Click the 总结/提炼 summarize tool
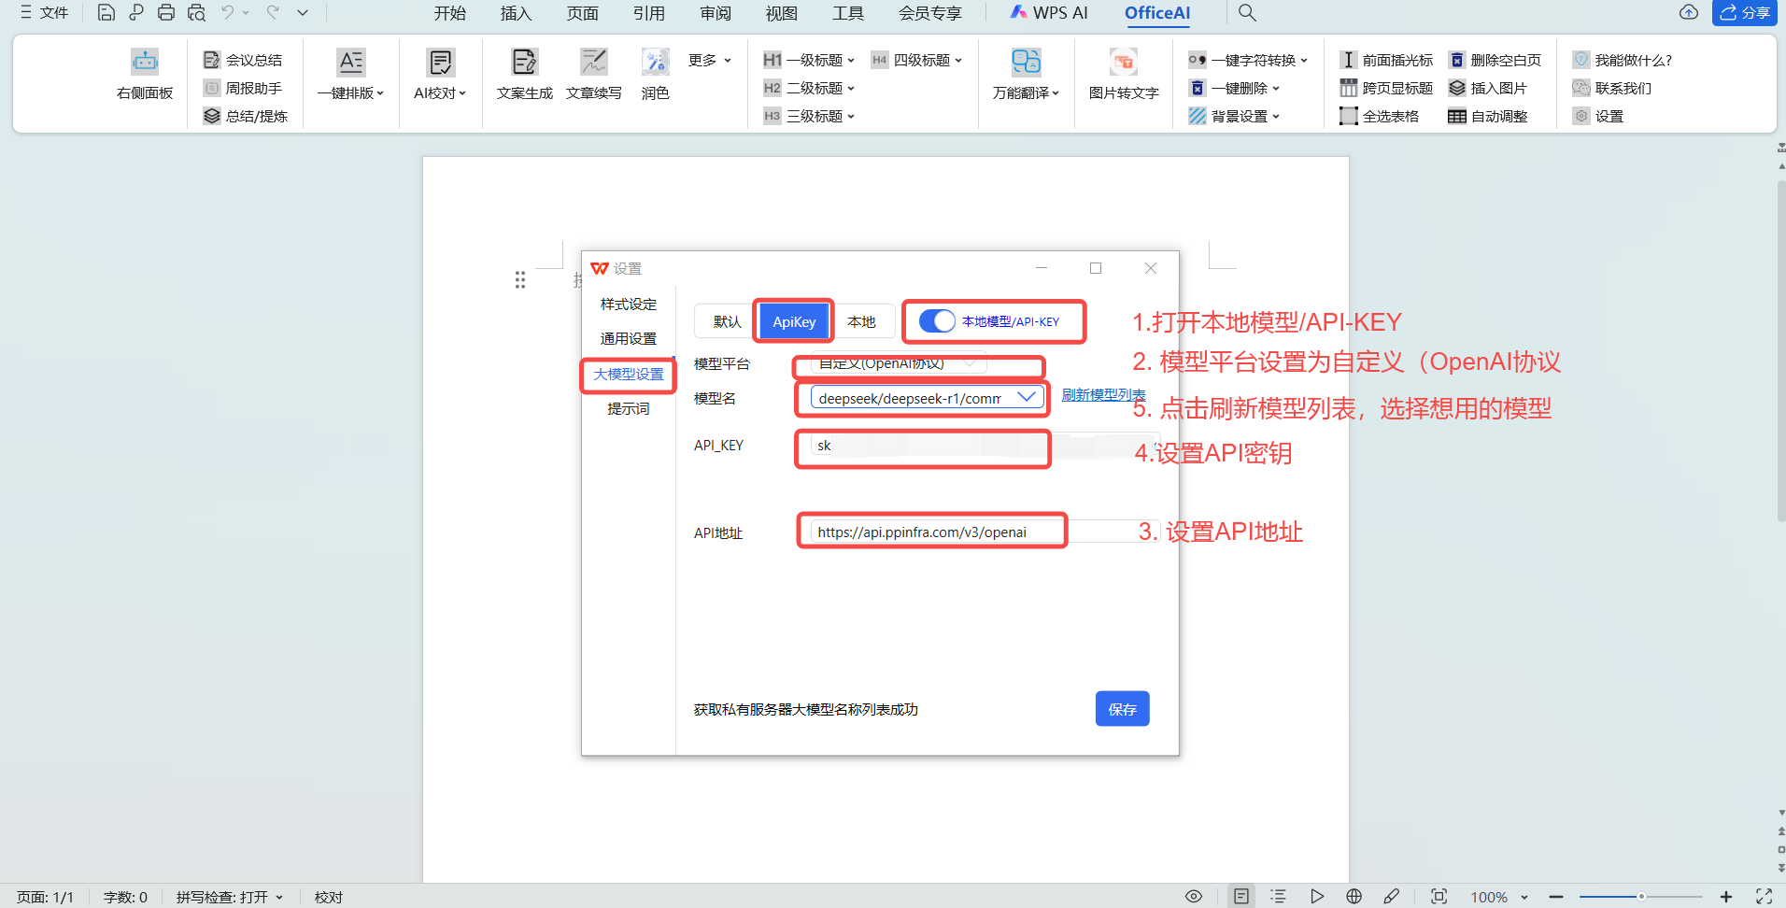Viewport: 1786px width, 908px height. 246,116
